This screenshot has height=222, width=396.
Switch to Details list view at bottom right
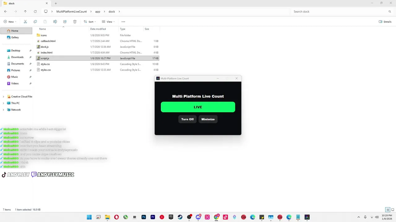point(388,210)
